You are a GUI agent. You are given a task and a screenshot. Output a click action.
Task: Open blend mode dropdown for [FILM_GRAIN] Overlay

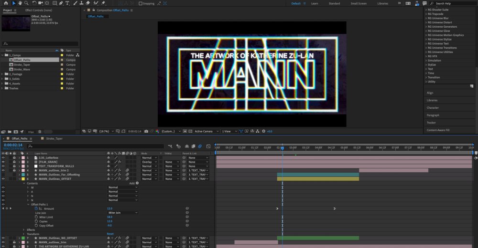click(149, 162)
